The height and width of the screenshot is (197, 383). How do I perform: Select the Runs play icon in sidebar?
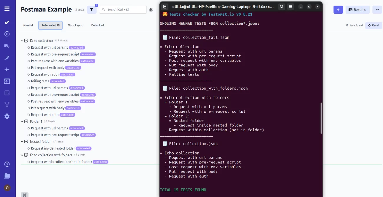(x=7, y=34)
